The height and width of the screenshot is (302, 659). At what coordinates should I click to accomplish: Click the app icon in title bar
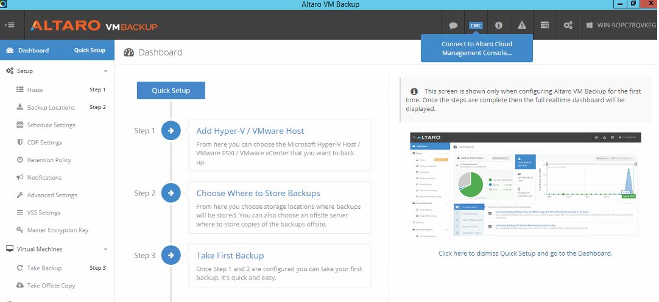tap(4, 4)
